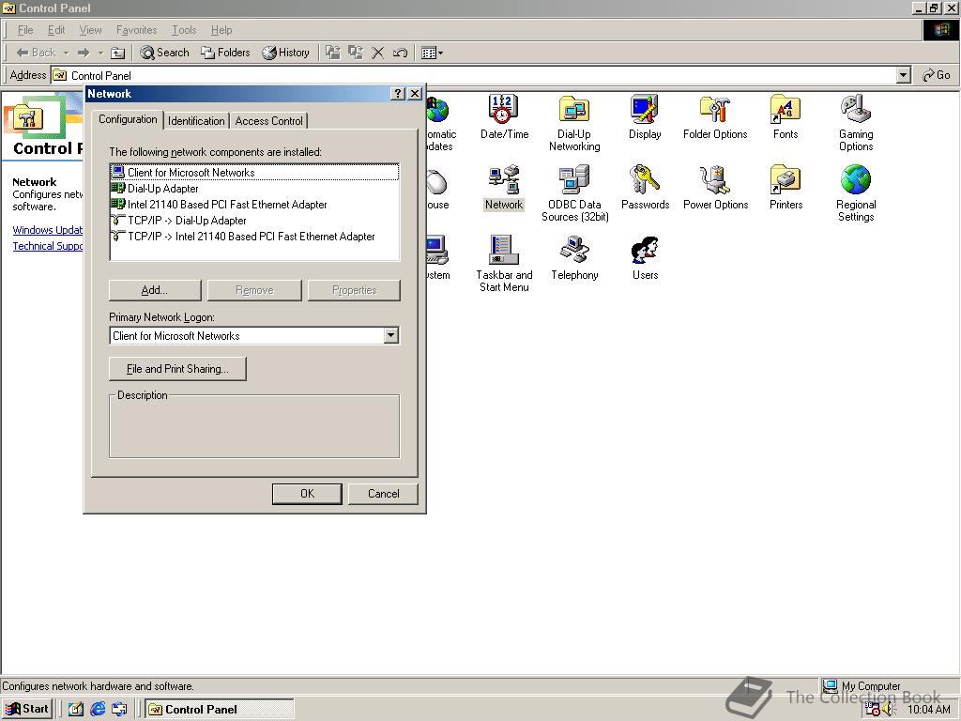Screen dimensions: 961x721
Task: Open the Views toolbar dropdown
Action: (432, 53)
